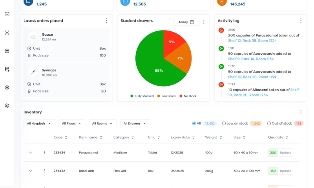Click the blue icon beside 1,245

(28, 2)
